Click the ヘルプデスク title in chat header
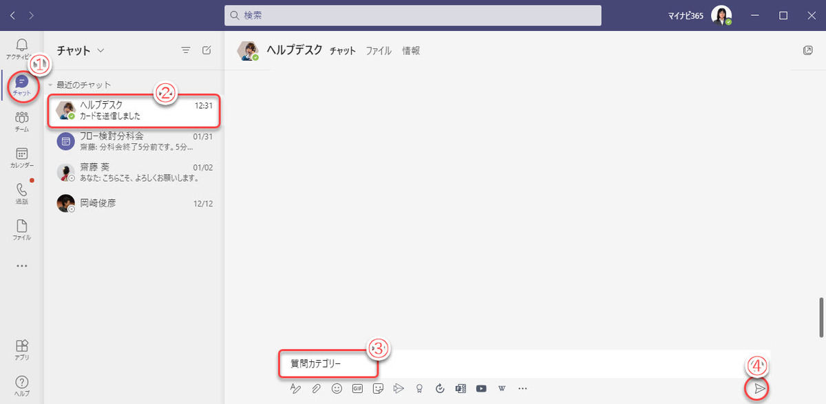This screenshot has width=826, height=404. point(295,50)
